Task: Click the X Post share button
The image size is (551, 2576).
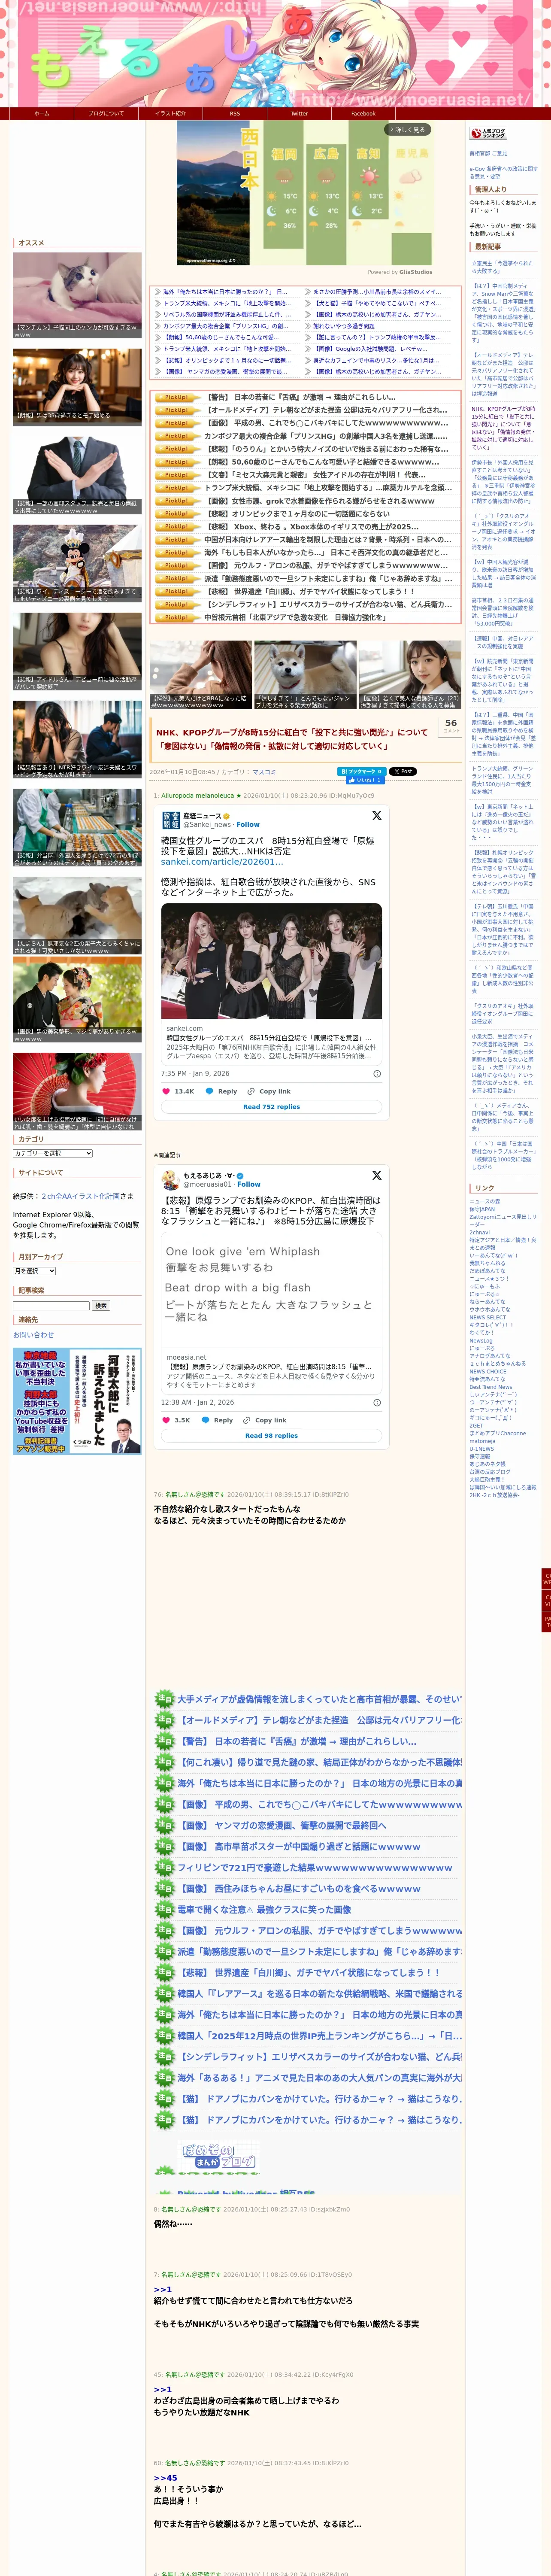Action: click(402, 771)
